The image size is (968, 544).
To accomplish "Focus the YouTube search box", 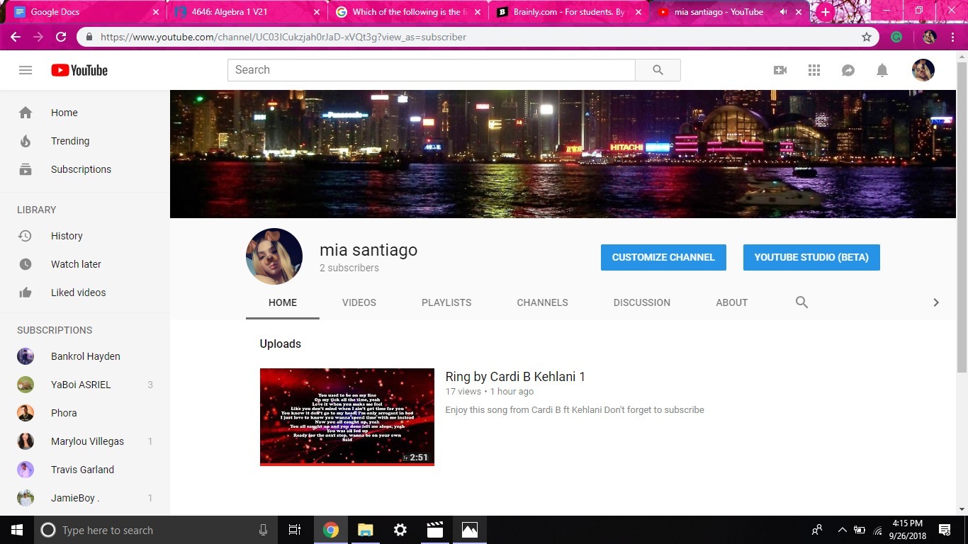I will pyautogui.click(x=432, y=70).
